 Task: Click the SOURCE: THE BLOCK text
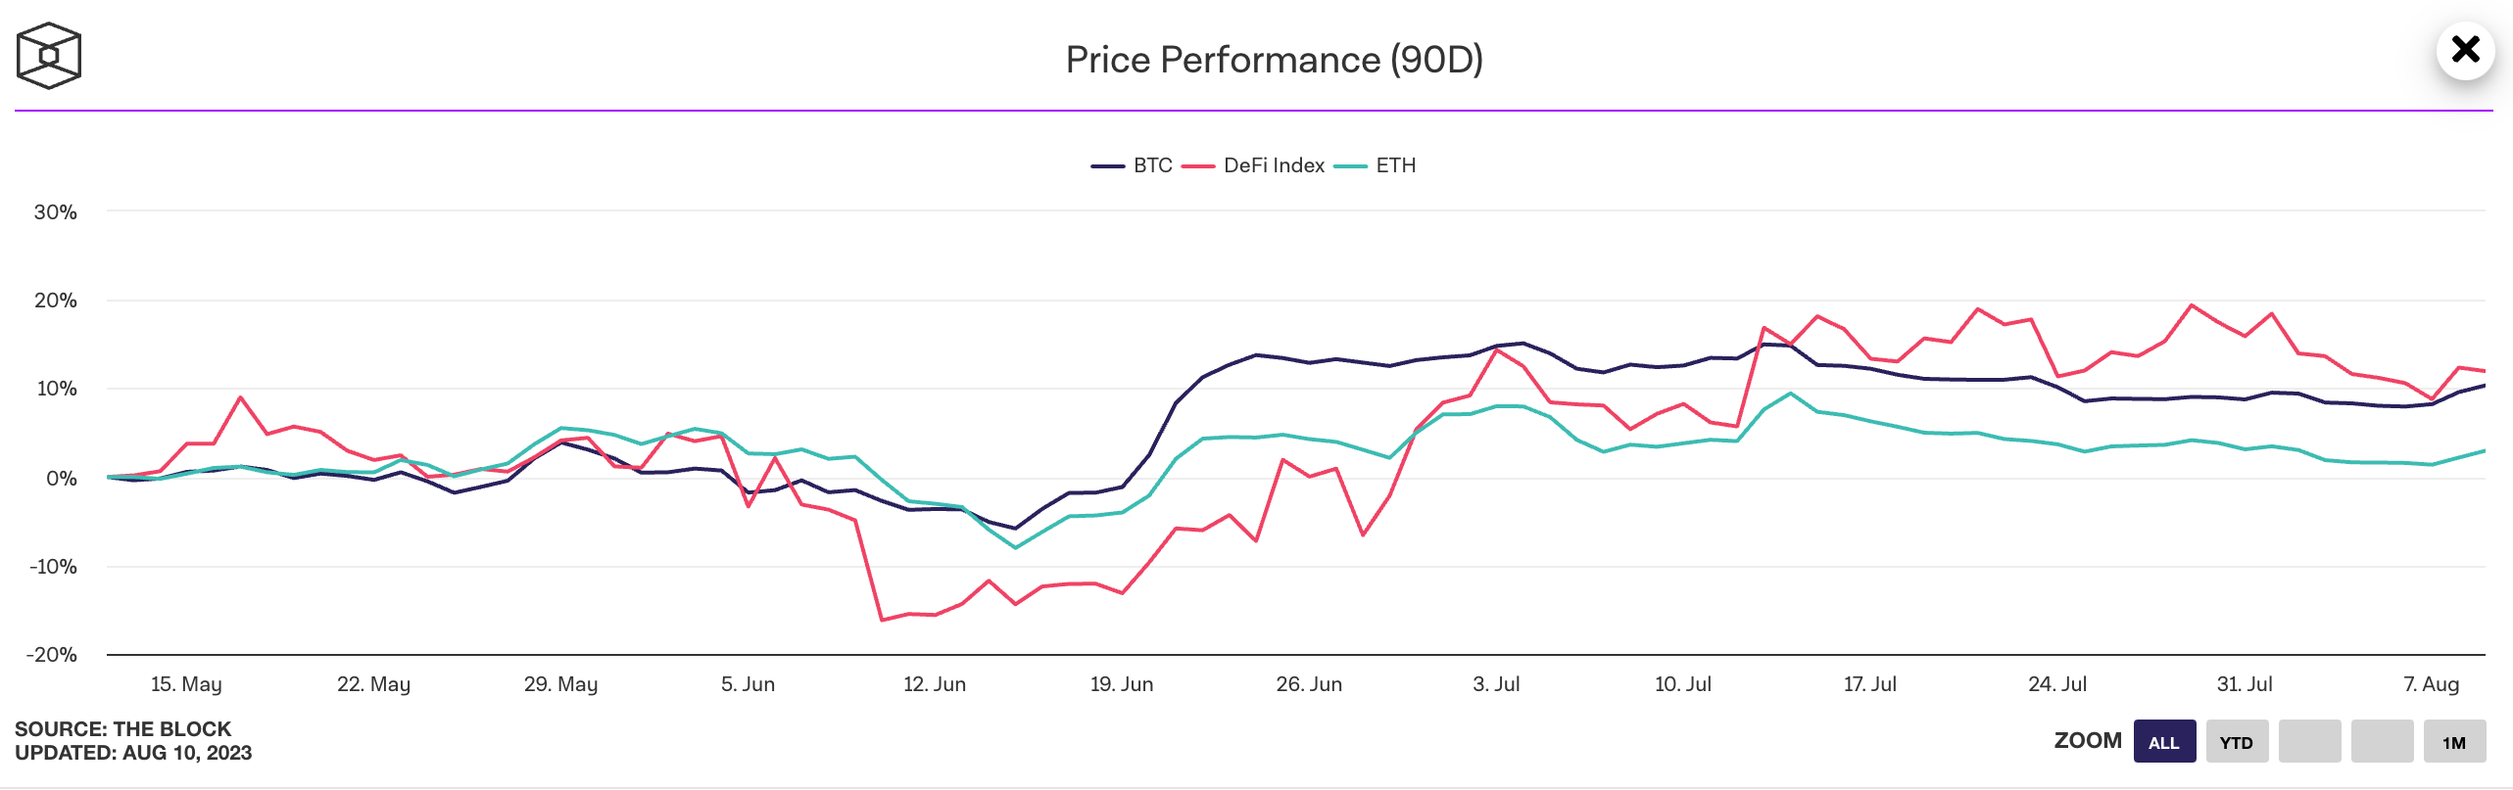(122, 728)
